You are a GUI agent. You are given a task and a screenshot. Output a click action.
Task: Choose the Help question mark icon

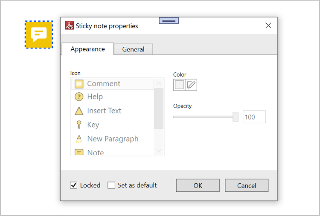79,97
